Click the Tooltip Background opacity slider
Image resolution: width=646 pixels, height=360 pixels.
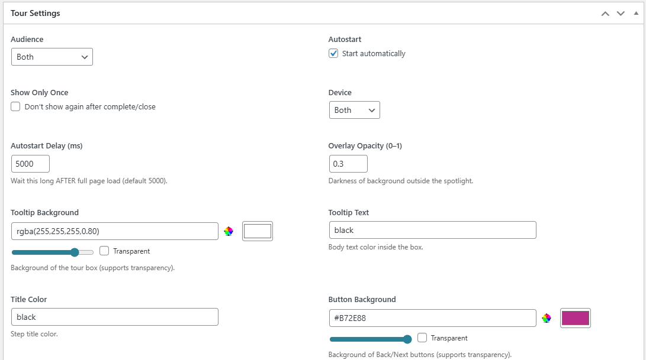click(52, 252)
